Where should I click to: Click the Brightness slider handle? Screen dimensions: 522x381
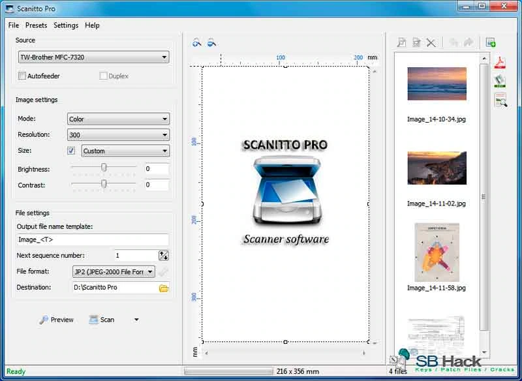click(x=104, y=168)
